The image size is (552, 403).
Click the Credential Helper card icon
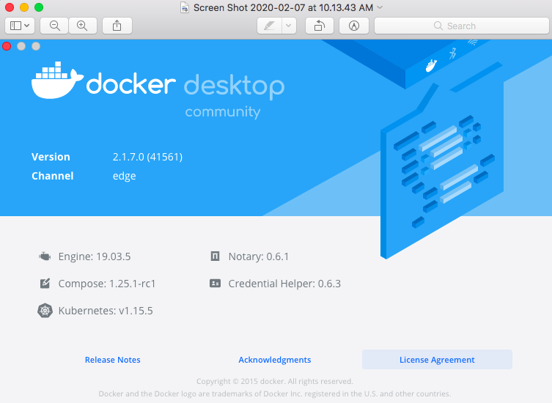[215, 284]
